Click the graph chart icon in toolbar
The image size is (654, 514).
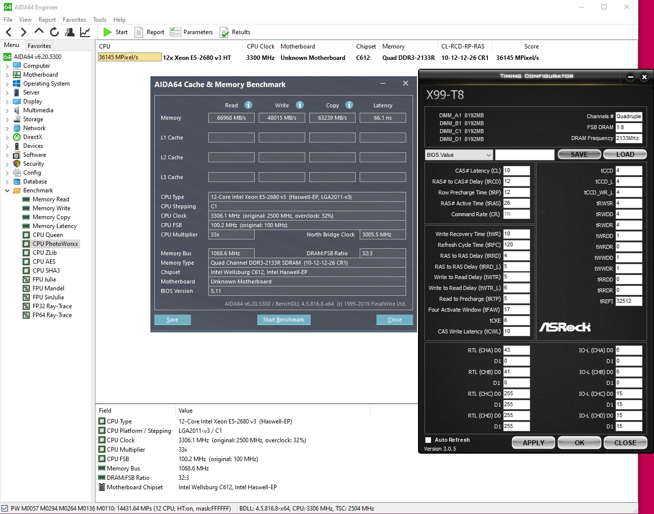85,32
